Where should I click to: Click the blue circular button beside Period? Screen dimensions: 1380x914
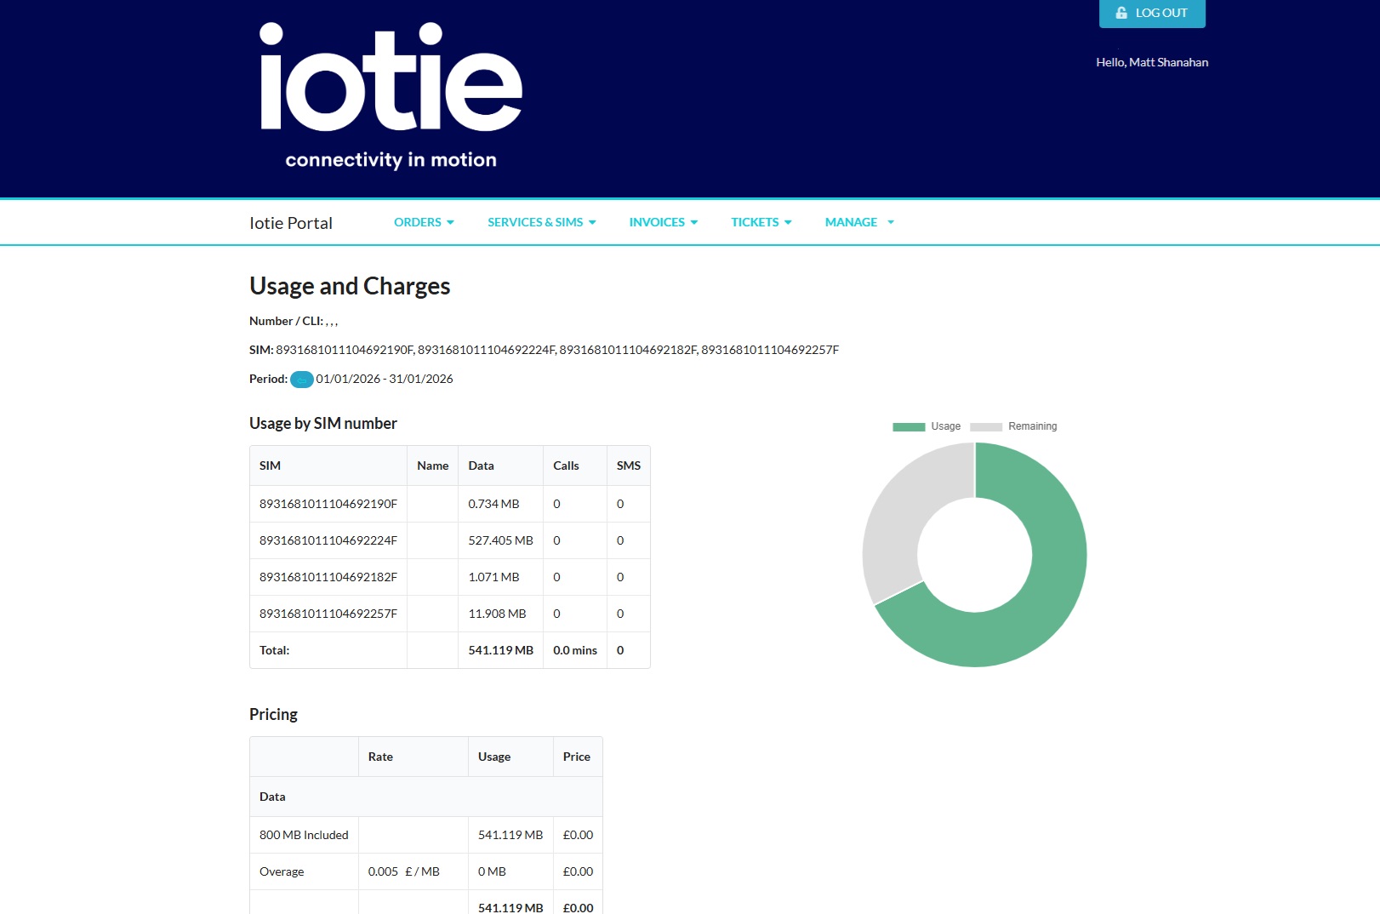[302, 380]
